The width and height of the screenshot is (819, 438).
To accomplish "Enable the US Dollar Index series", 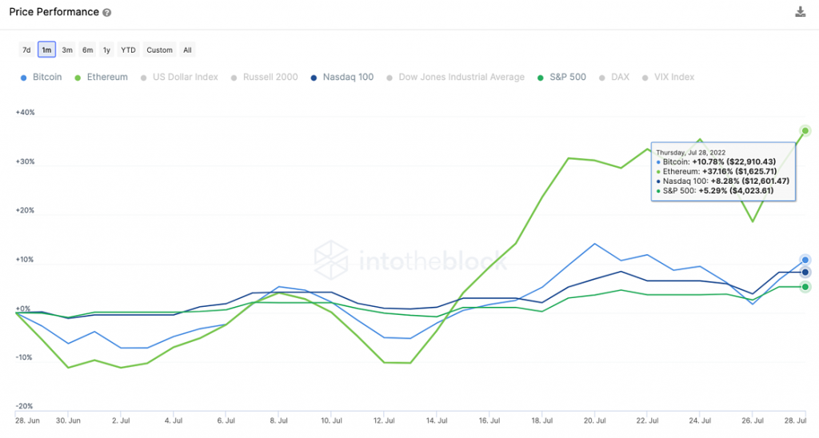I will point(179,78).
